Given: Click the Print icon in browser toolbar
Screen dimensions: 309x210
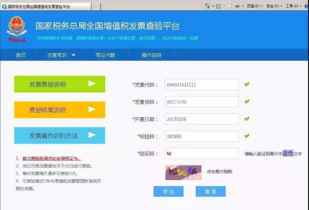Looking at the screenshot, I should coord(237,5).
